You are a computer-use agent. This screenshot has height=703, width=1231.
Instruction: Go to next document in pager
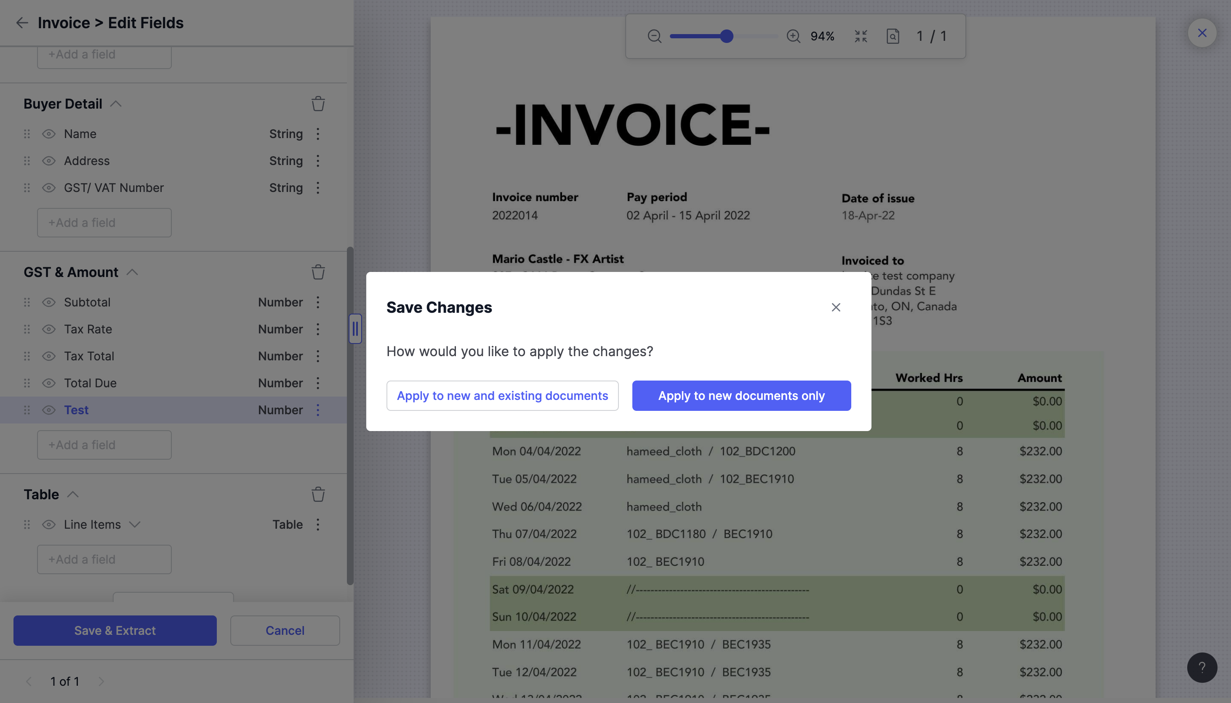click(101, 681)
